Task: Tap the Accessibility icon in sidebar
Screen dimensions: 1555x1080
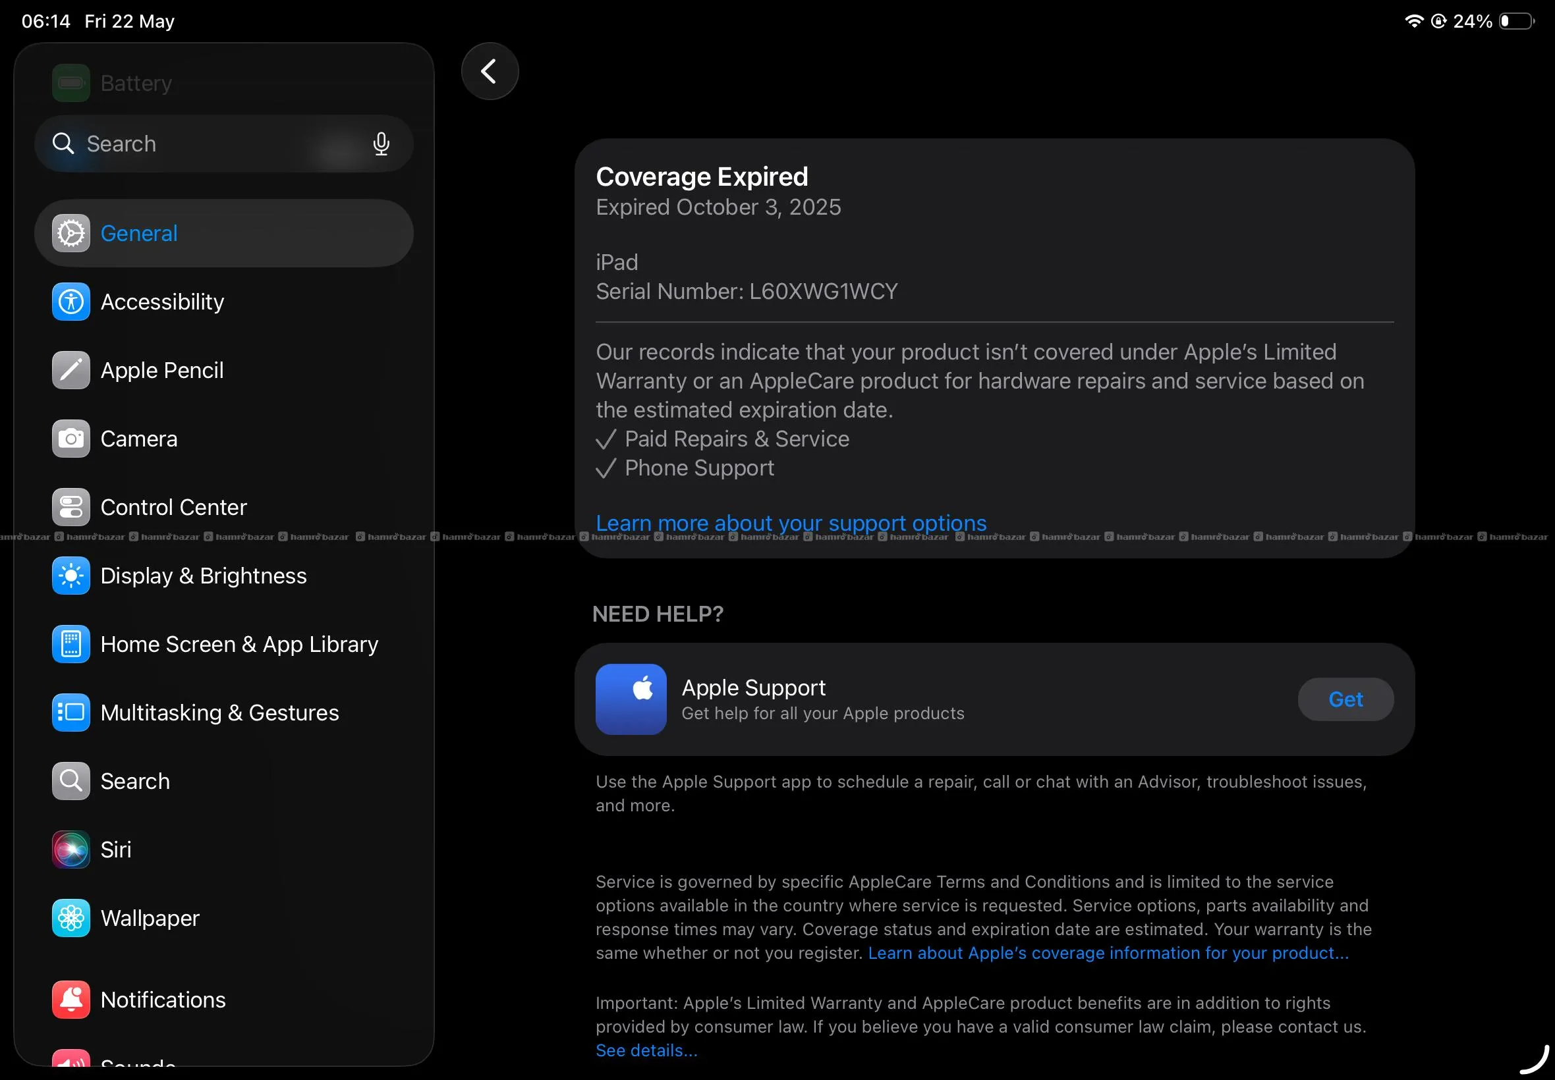Action: coord(71,302)
